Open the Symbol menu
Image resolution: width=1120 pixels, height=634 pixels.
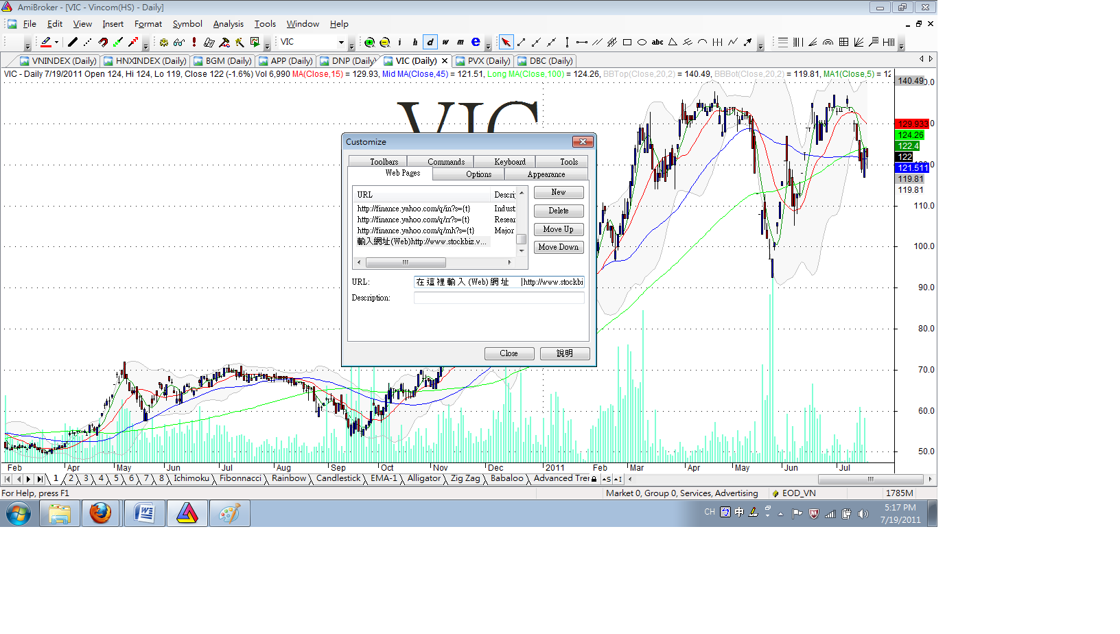(x=187, y=24)
